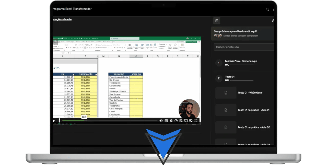Open Mesclar e Centralizar dropdown

pyautogui.click(x=102, y=48)
